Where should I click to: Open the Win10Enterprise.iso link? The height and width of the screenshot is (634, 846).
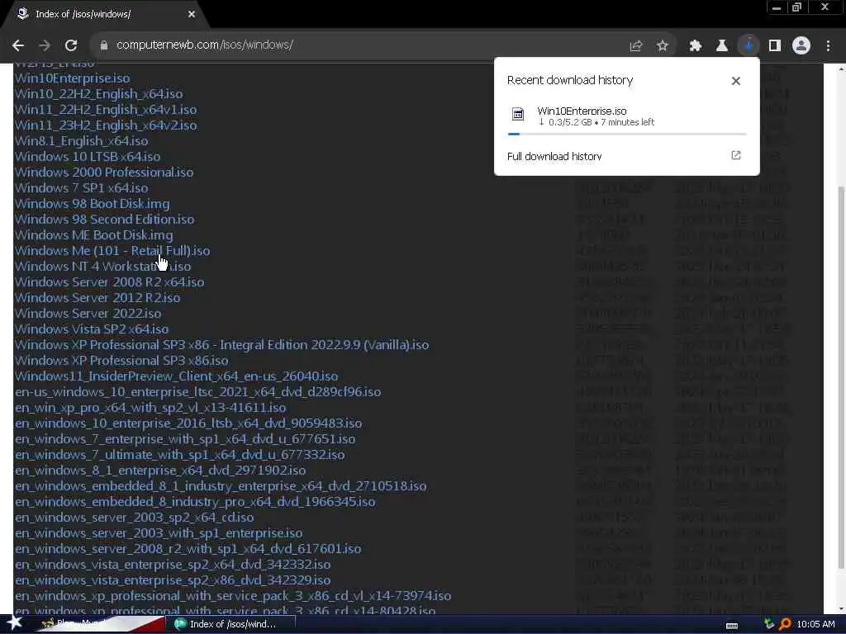point(73,78)
